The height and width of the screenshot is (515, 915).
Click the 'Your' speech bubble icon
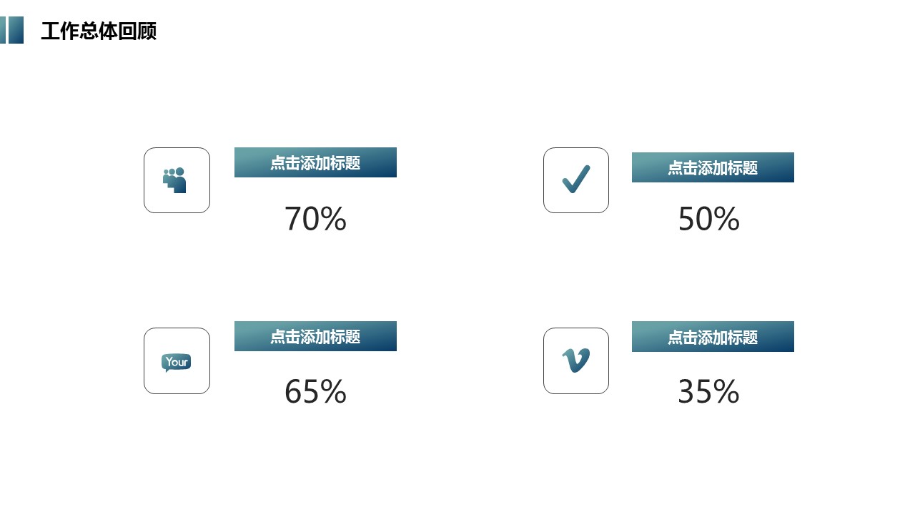(176, 362)
